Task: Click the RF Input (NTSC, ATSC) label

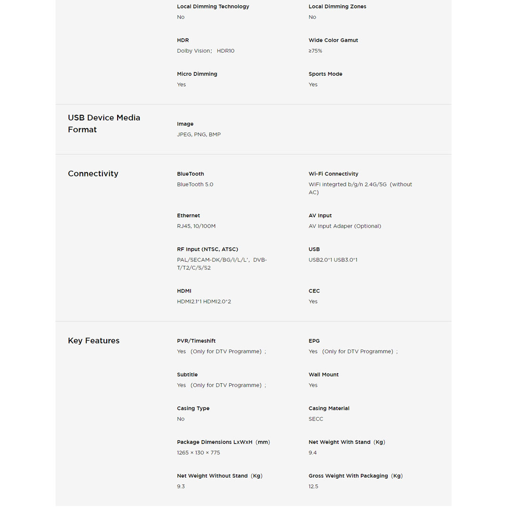Action: (x=207, y=249)
